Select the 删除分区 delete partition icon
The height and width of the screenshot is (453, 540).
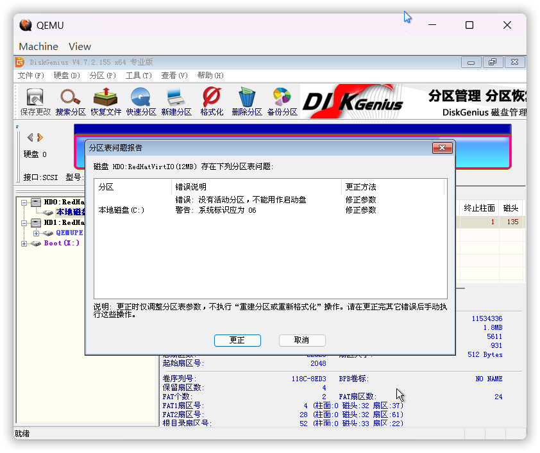point(247,102)
